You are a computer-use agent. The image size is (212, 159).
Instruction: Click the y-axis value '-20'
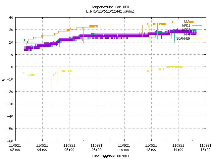coord(10,91)
